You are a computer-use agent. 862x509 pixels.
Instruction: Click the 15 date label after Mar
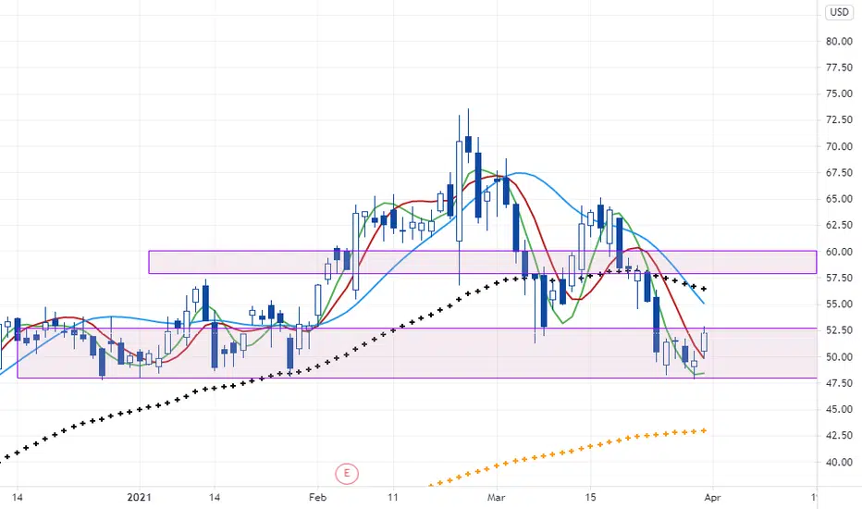coord(590,498)
